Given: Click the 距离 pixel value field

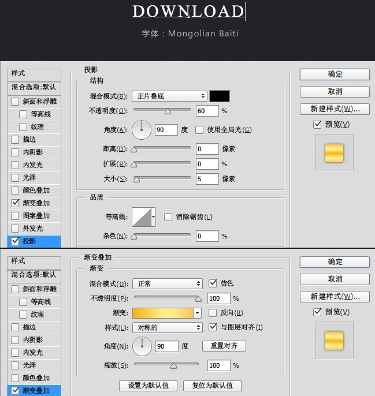Looking at the screenshot, I should point(207,149).
